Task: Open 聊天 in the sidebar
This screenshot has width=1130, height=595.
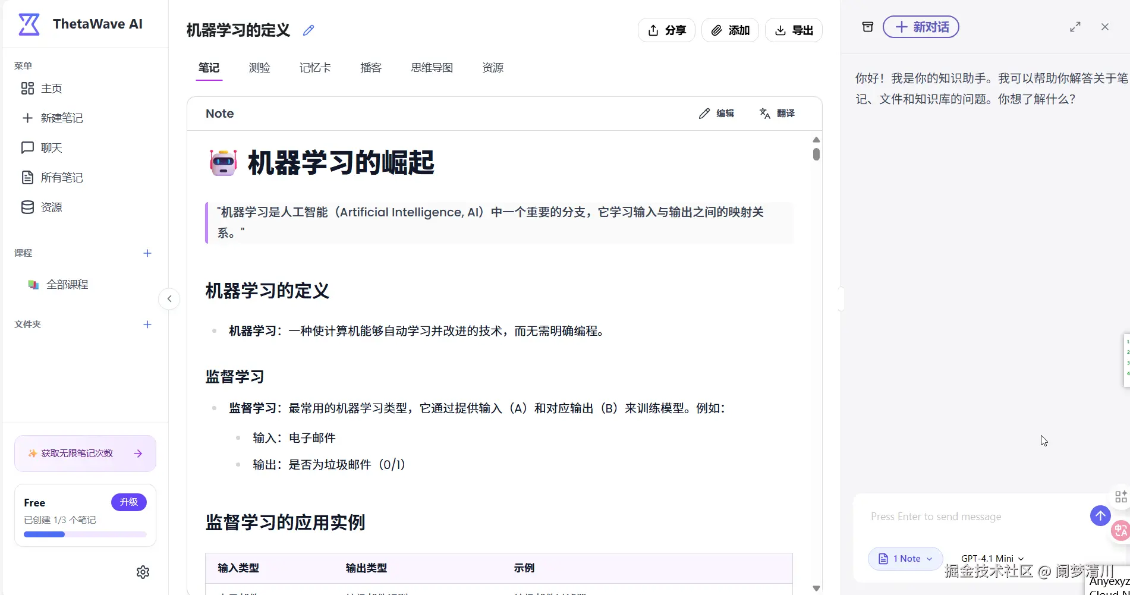Action: (42, 148)
